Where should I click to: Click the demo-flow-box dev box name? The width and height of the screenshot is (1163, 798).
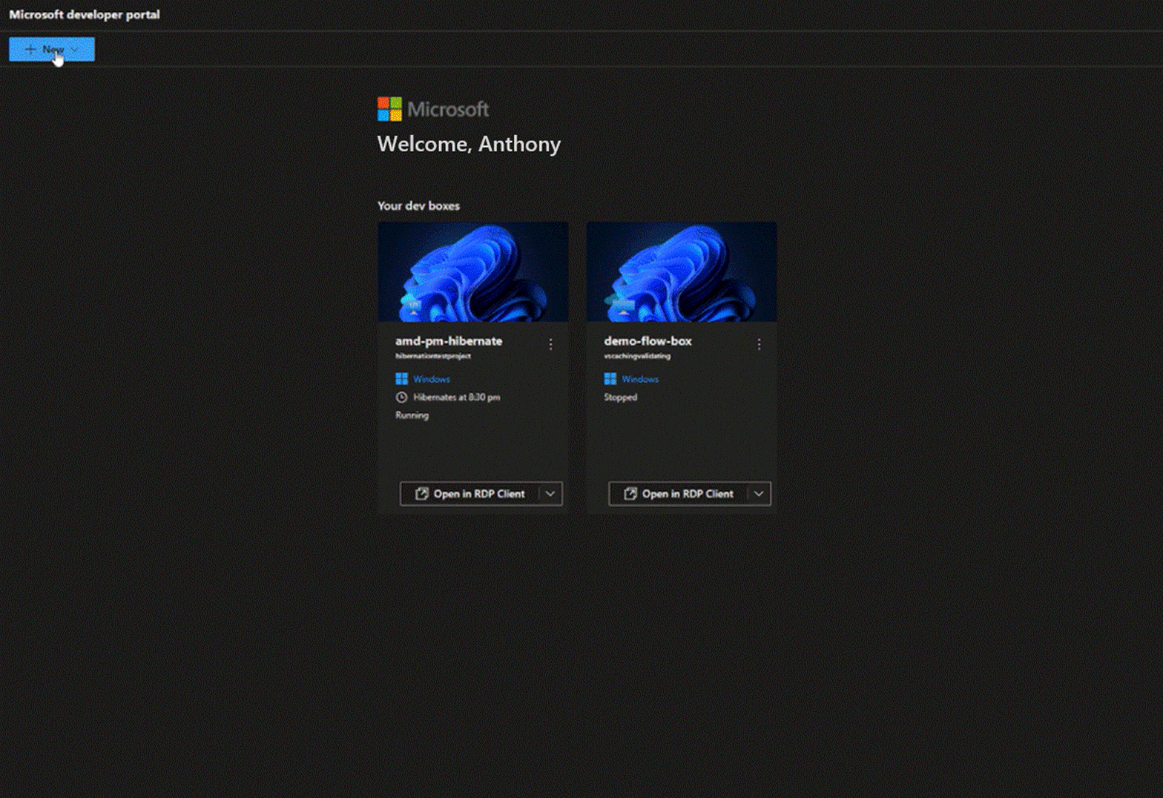(648, 341)
